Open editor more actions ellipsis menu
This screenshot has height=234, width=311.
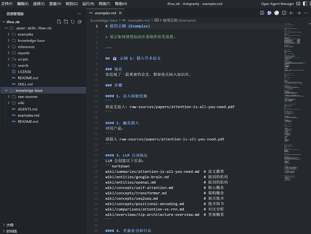(306, 13)
